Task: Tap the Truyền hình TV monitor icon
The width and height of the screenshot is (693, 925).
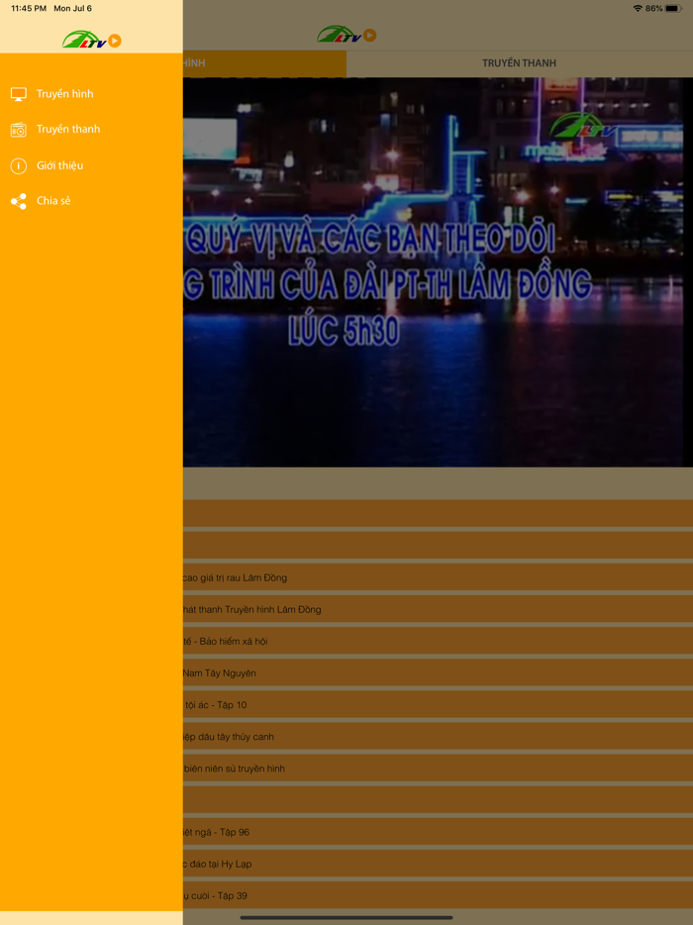Action: tap(18, 94)
